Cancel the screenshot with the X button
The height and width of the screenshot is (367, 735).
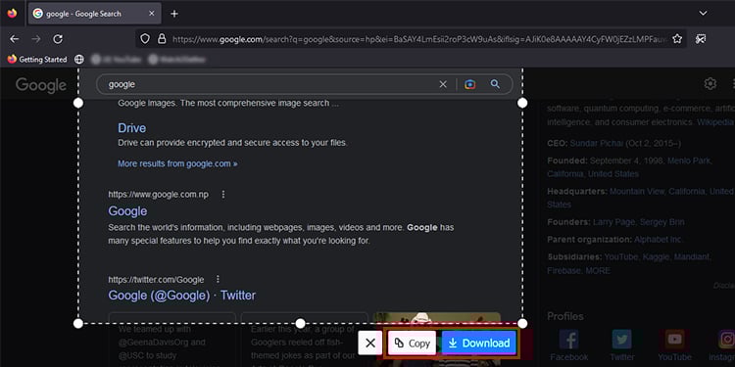coord(370,344)
